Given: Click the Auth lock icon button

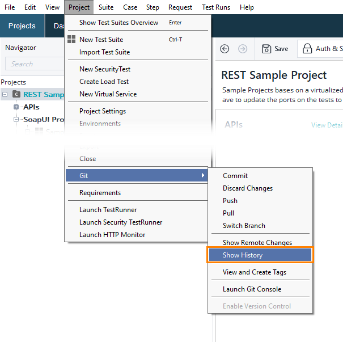Looking at the screenshot, I should [x=307, y=48].
